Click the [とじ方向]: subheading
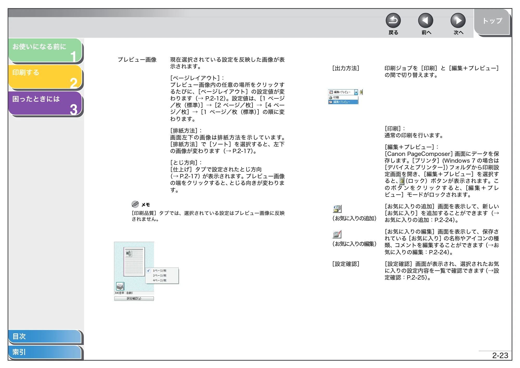Viewport: 520px width, 368px height. click(186, 162)
